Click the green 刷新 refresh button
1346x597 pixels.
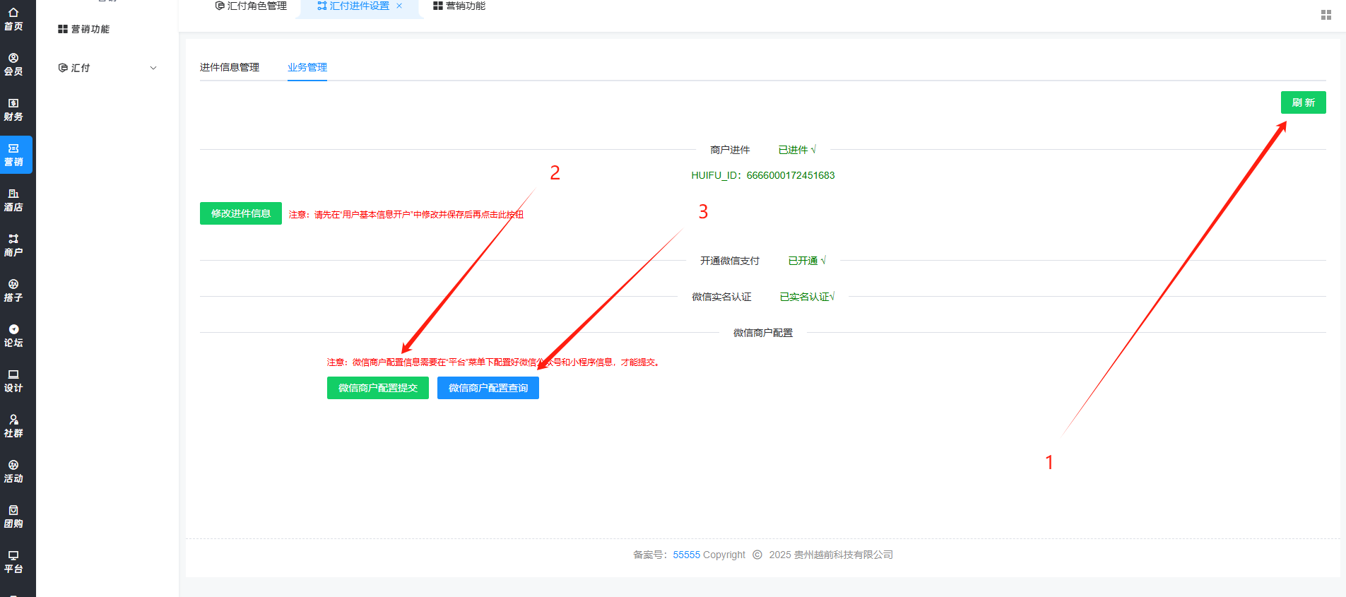tap(1303, 102)
